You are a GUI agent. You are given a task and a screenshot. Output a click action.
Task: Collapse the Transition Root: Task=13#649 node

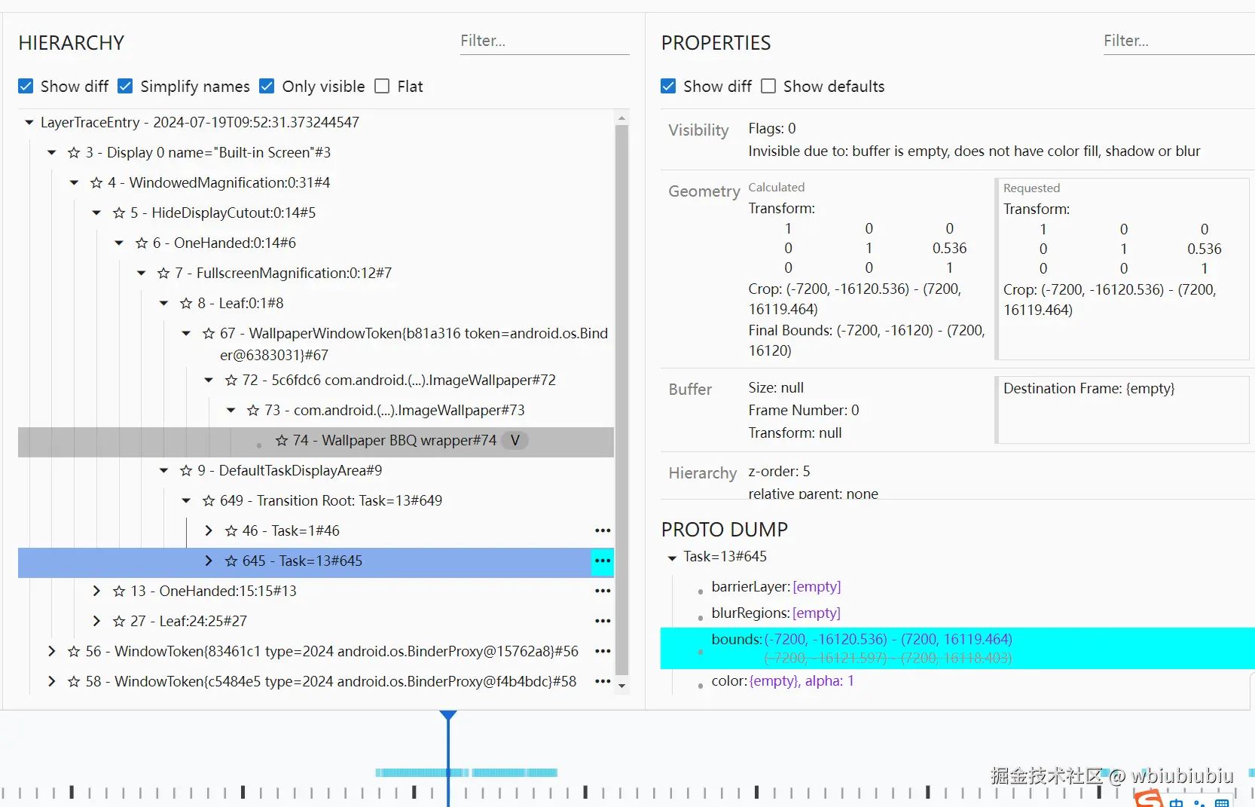pos(186,500)
